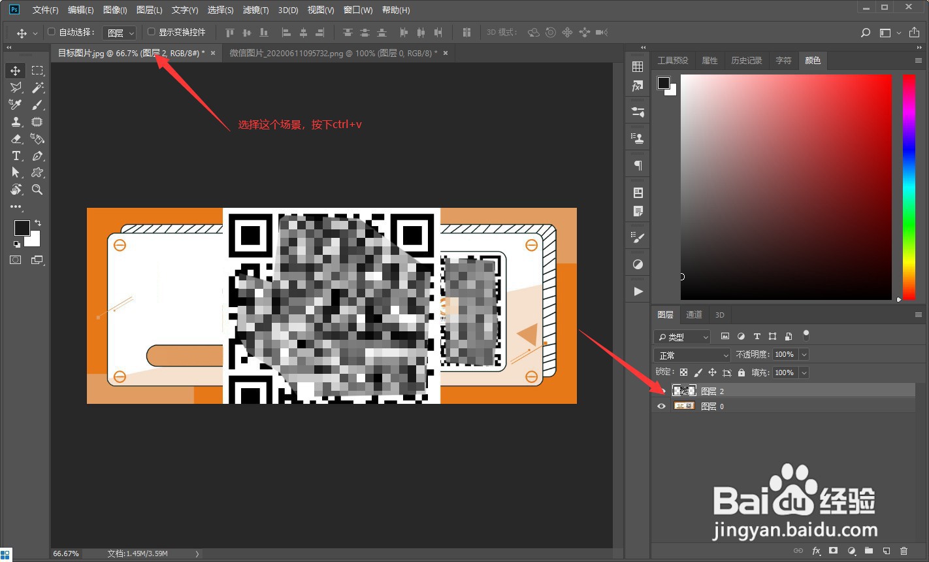929x562 pixels.
Task: Toggle the layer filter on/off switch
Action: pos(806,335)
